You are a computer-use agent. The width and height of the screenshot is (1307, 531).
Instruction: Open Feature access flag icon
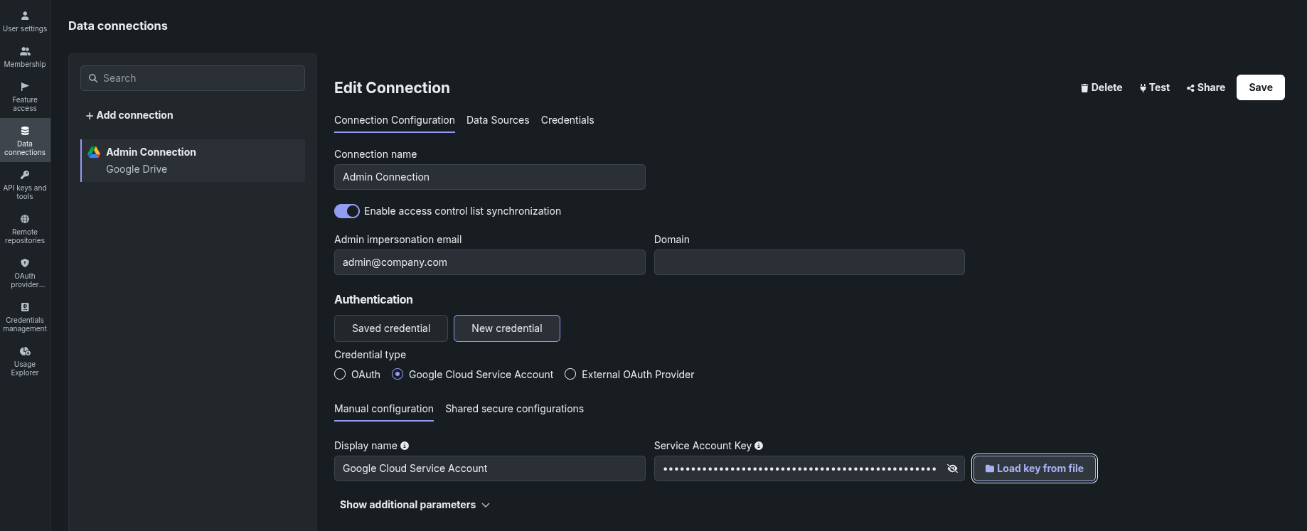pos(25,87)
